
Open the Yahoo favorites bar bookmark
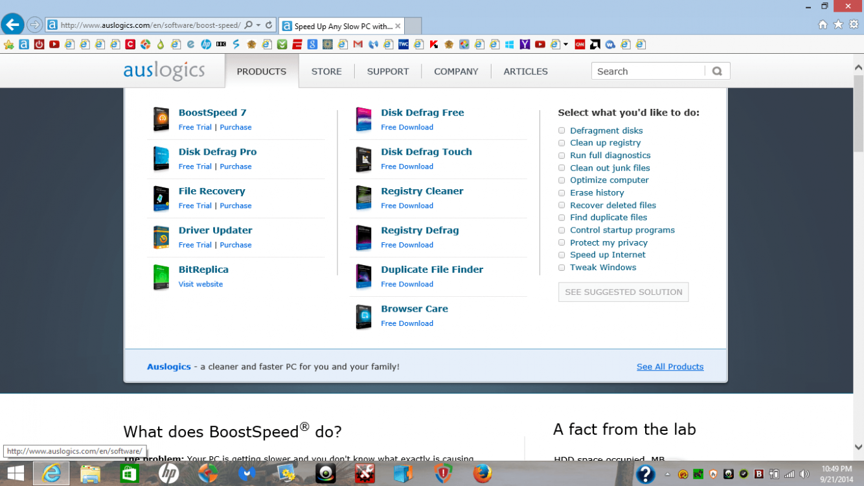point(525,45)
